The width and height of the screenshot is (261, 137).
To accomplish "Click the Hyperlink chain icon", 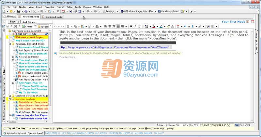I will coord(200,26).
